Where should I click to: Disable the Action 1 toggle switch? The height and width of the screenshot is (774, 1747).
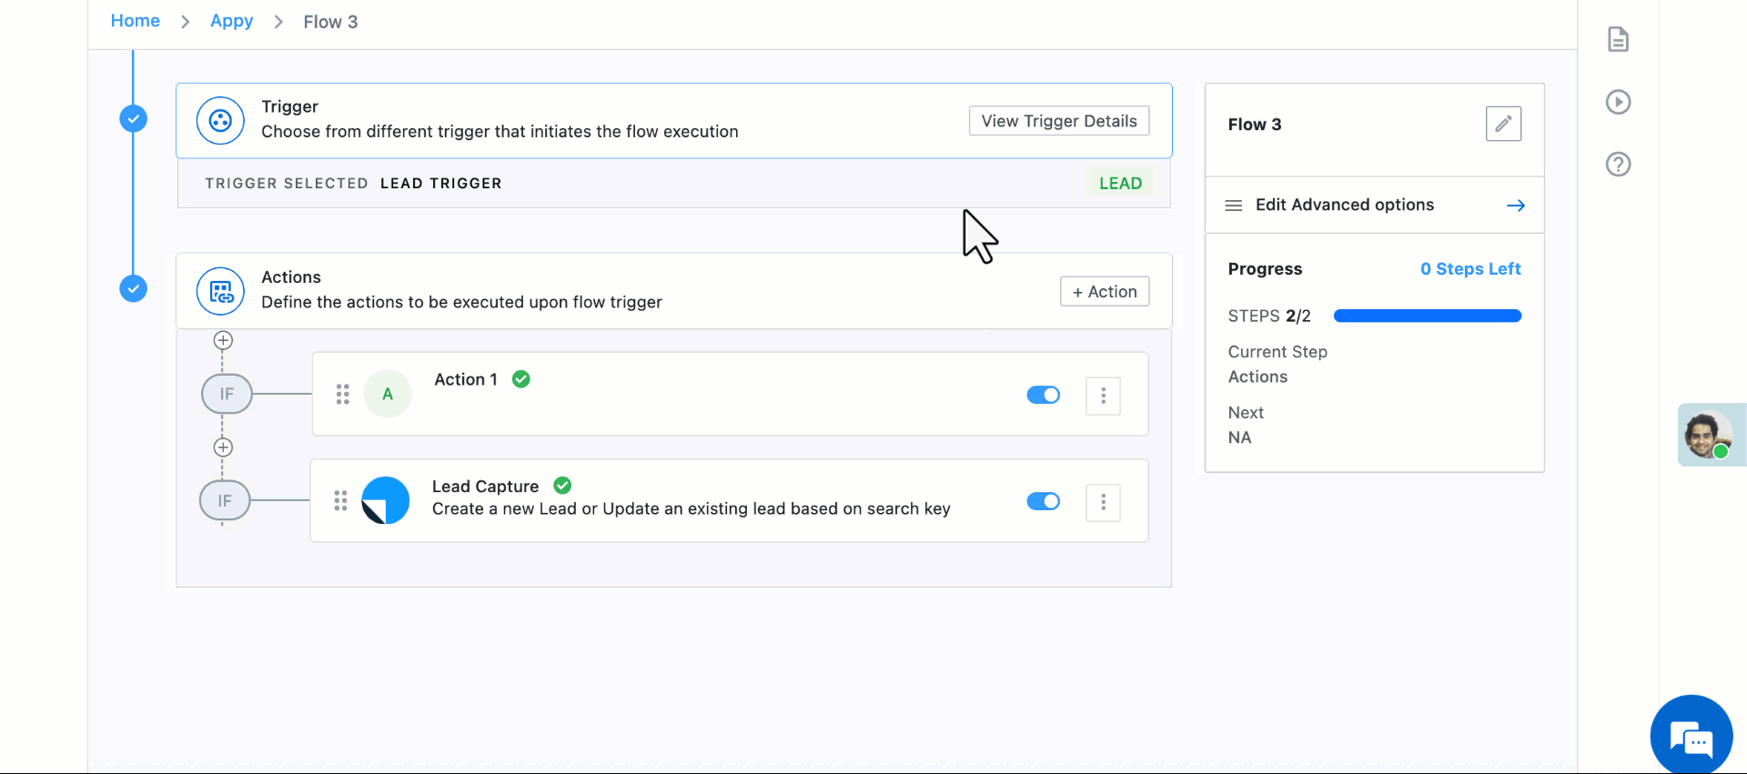pyautogui.click(x=1043, y=395)
